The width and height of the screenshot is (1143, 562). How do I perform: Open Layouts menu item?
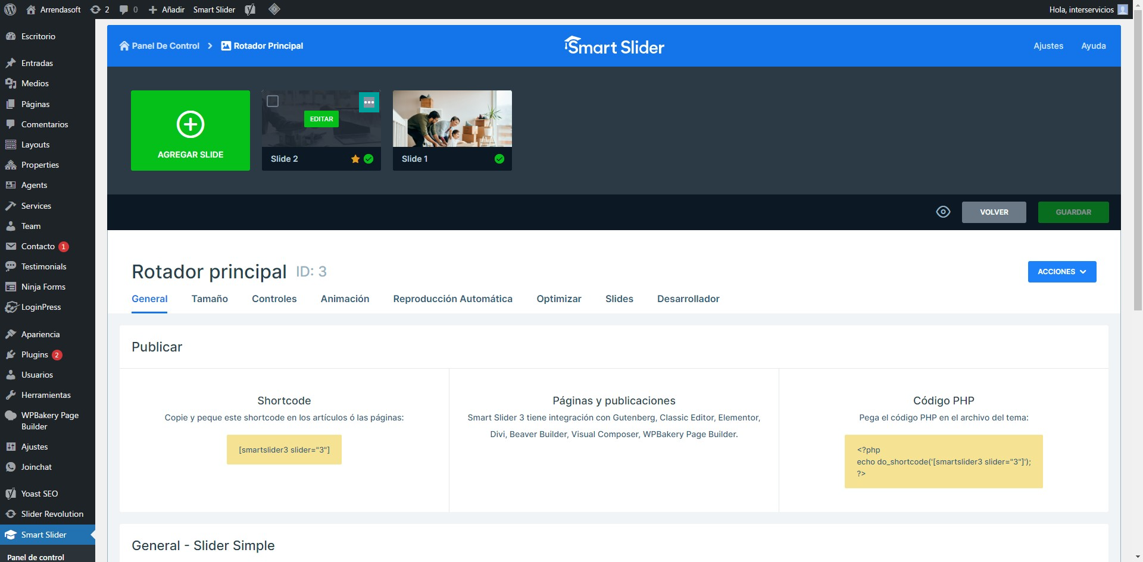pos(48,145)
